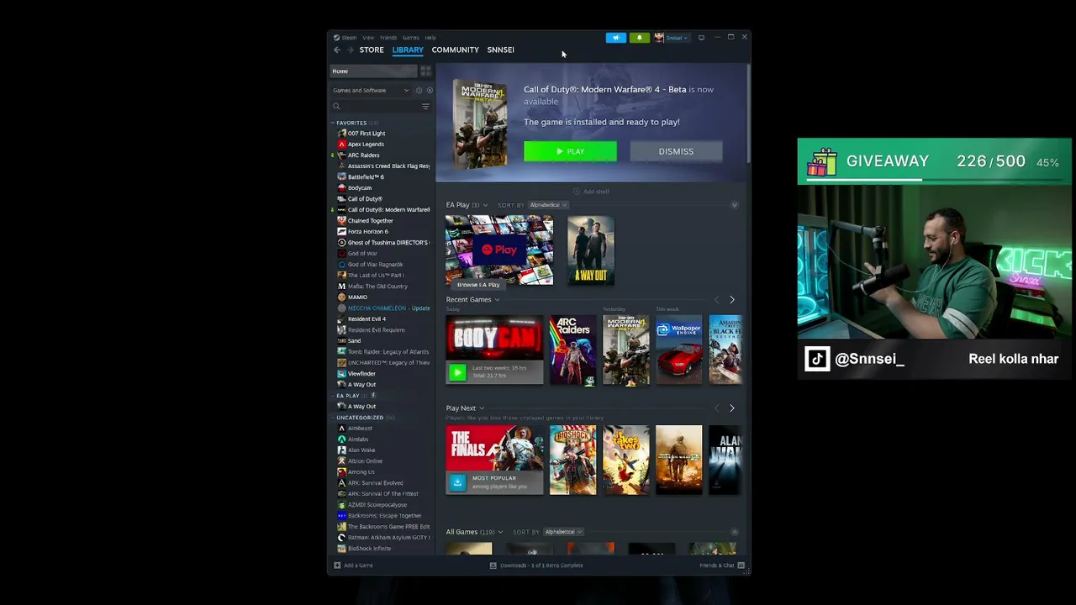Open the green notifications bell
The image size is (1076, 605).
coord(640,38)
